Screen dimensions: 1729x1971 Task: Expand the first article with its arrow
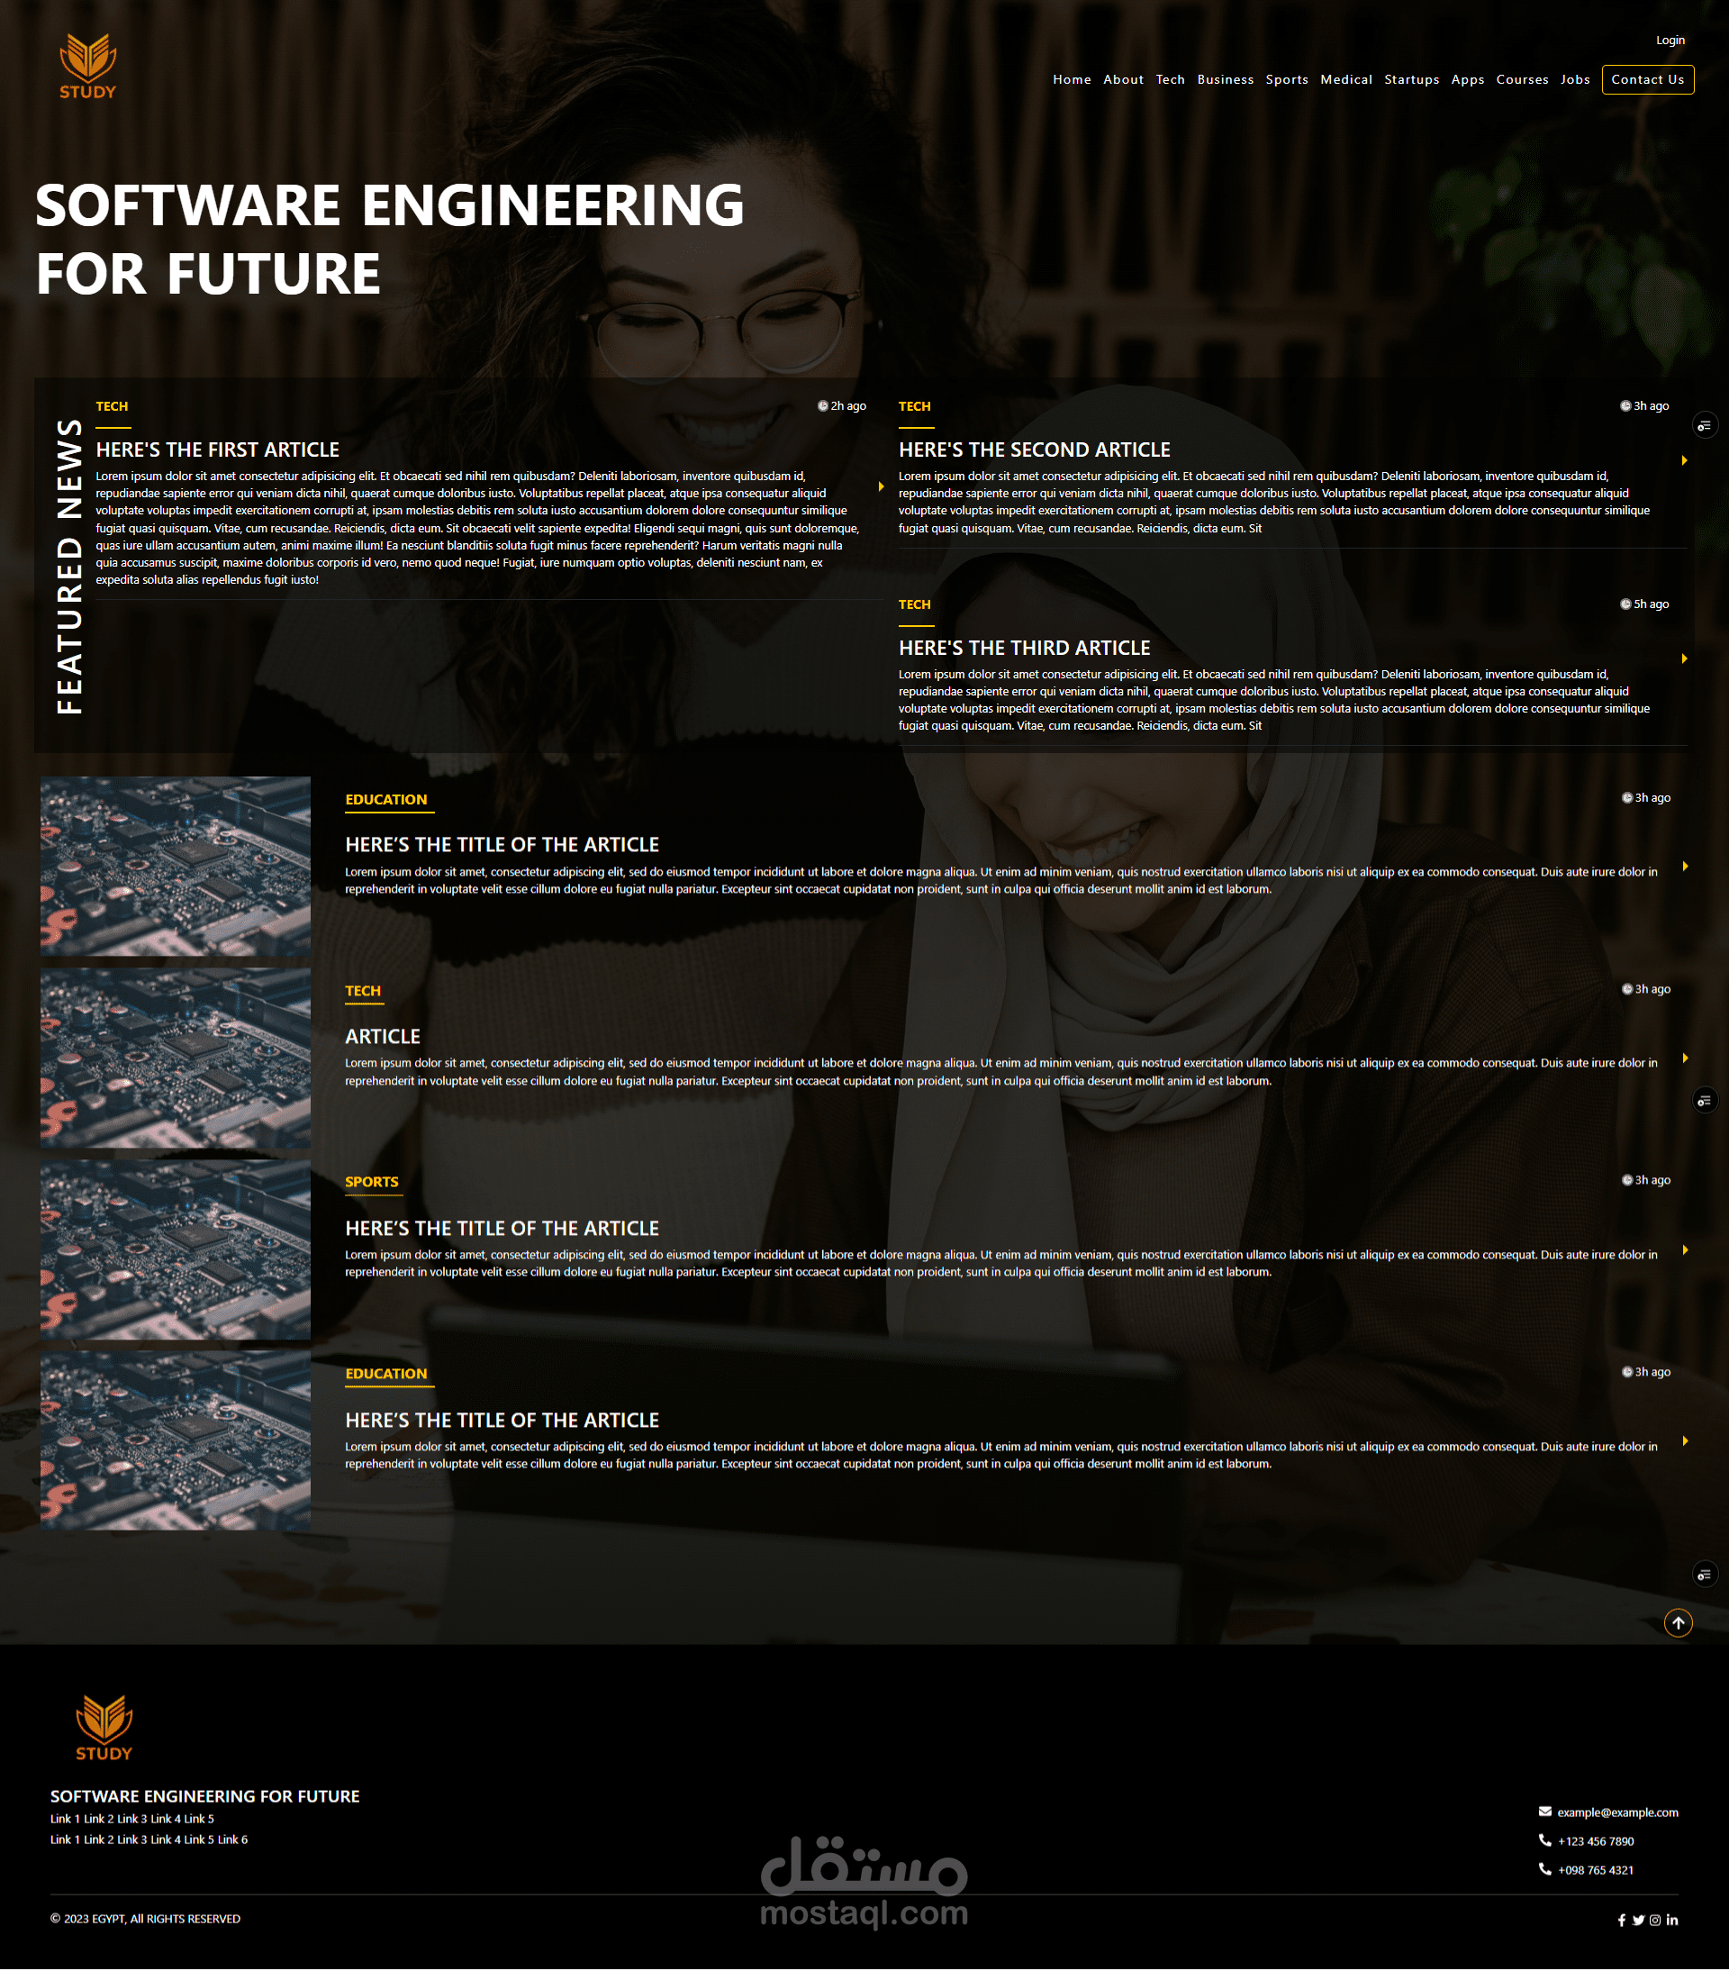coord(881,487)
